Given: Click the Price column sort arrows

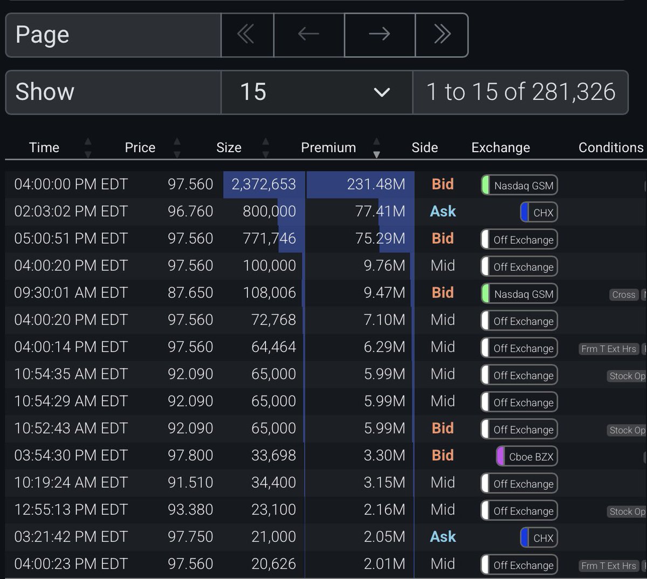Looking at the screenshot, I should click(177, 148).
